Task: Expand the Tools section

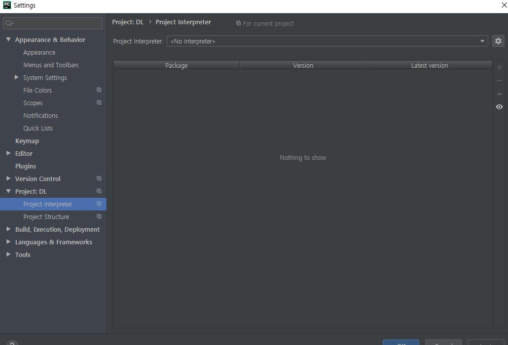Action: click(x=9, y=254)
